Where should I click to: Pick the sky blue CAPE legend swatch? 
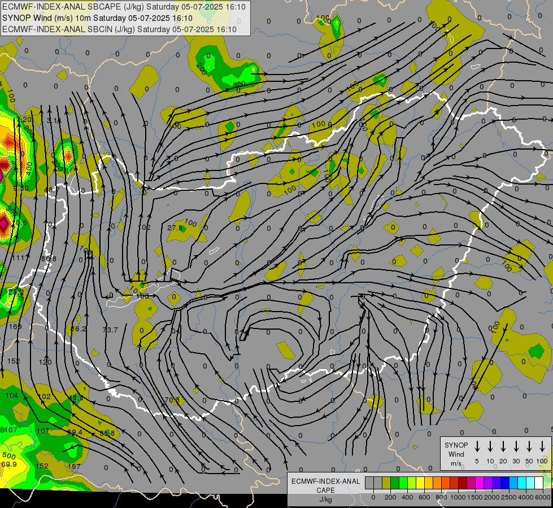pos(513,483)
